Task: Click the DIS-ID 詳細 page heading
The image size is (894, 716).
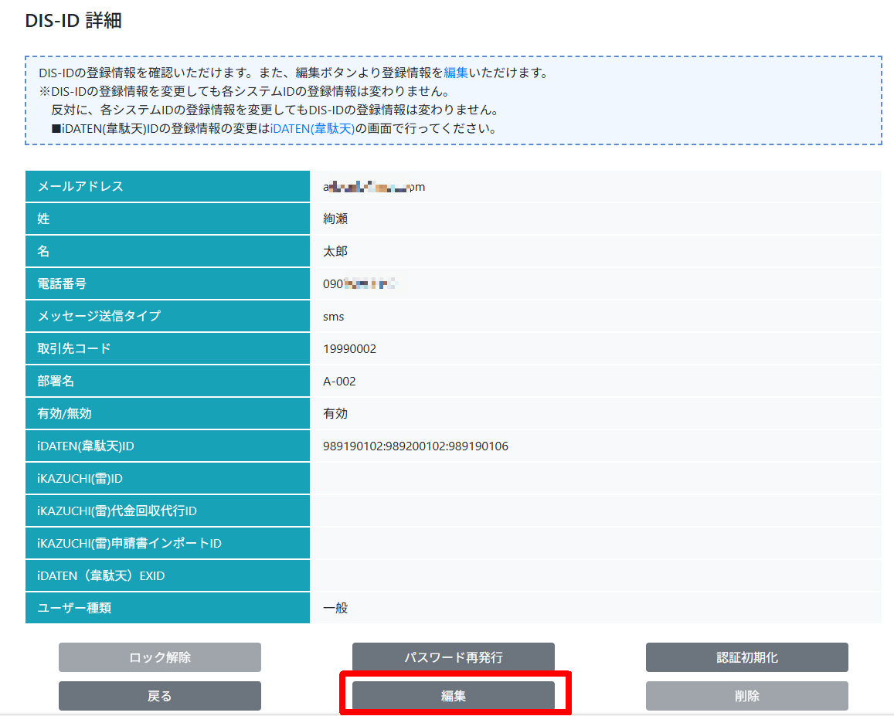Action: tap(73, 21)
